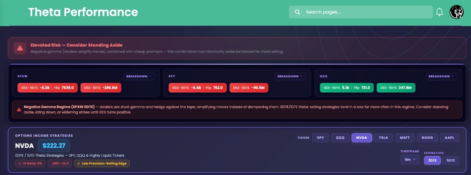Click the Elevated Risk warning triangle icon
Image resolution: width=471 pixels, height=175 pixels.
point(20,48)
